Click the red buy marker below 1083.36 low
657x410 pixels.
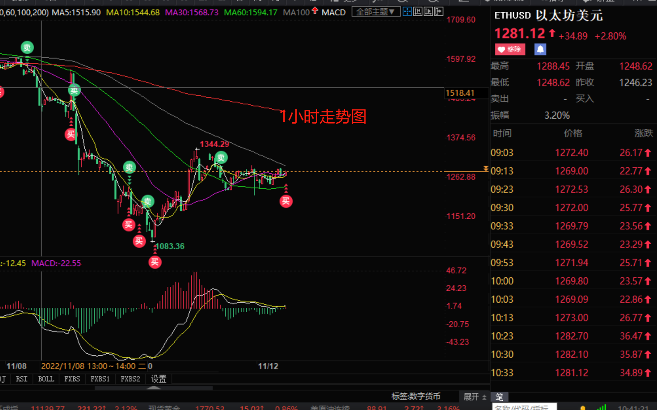155,262
